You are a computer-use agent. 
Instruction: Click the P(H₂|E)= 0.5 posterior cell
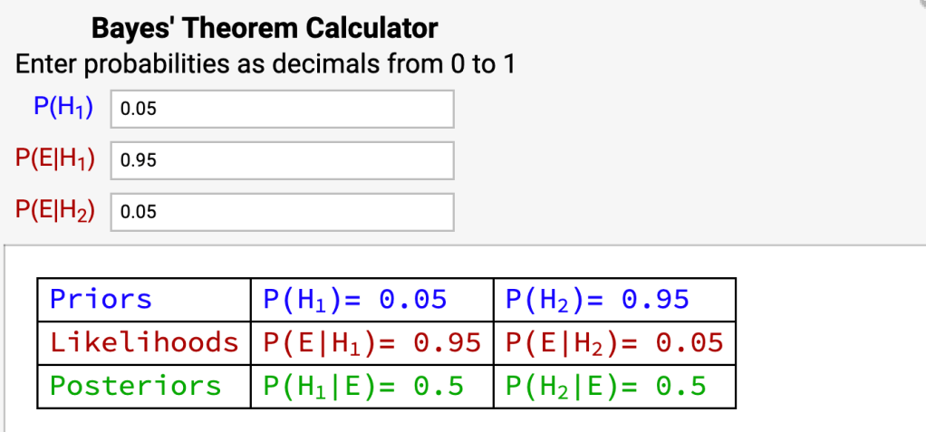613,386
